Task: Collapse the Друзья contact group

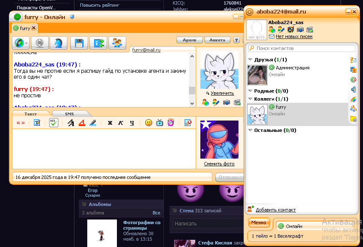Action: pos(250,59)
